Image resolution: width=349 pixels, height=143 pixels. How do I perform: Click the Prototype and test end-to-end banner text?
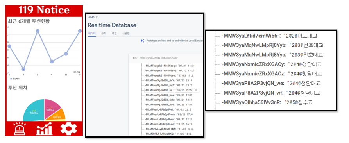(x=174, y=41)
